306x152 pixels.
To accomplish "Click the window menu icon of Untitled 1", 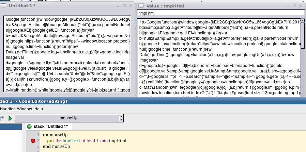I will pos(4,6).
